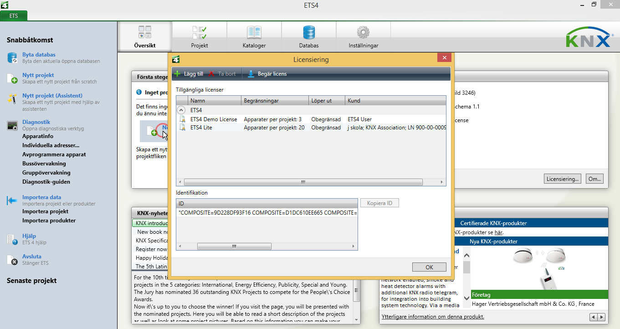Select the ETS4 Demo License row
This screenshot has width=620, height=329.
tap(311, 119)
